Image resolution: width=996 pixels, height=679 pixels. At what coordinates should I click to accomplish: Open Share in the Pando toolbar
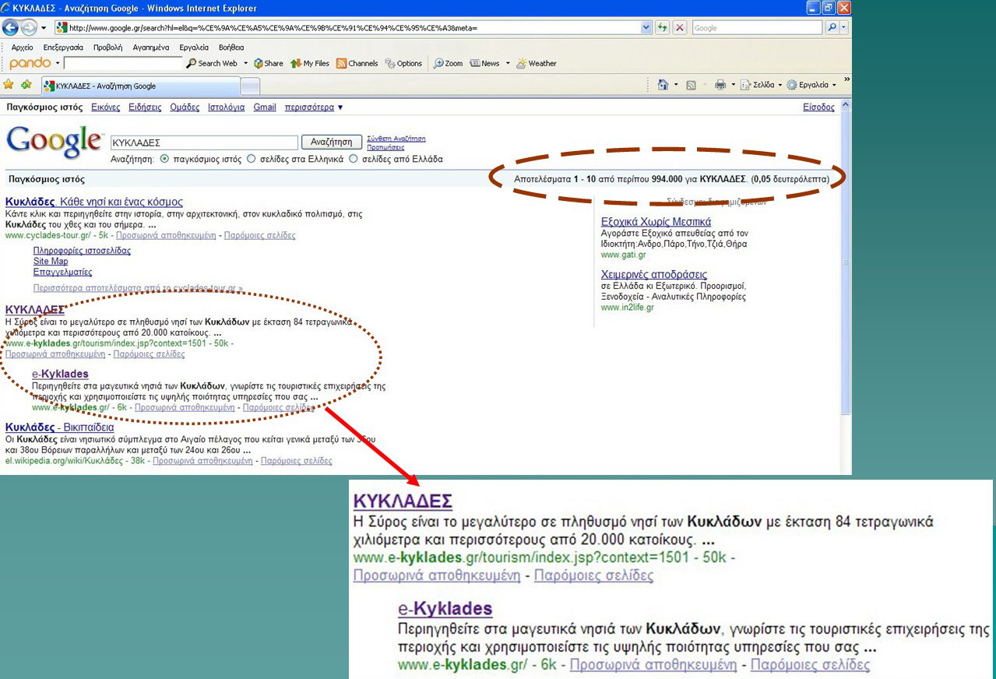[x=269, y=63]
